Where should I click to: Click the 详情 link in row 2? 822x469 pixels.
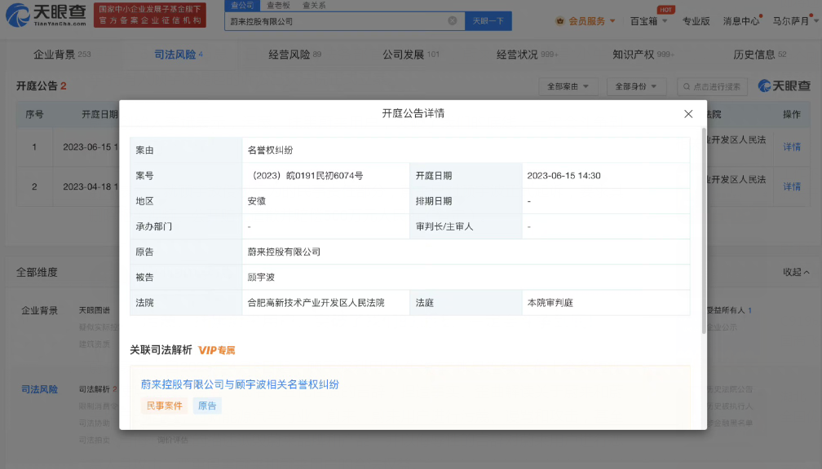[x=792, y=186]
